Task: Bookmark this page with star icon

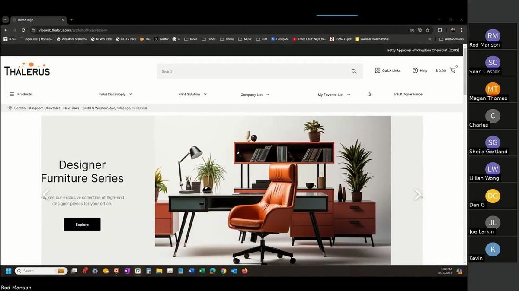Action: pos(428,30)
